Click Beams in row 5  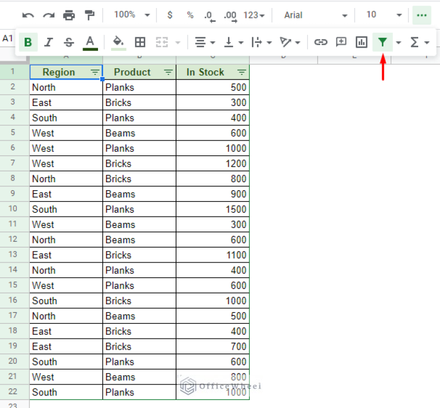pyautogui.click(x=139, y=133)
